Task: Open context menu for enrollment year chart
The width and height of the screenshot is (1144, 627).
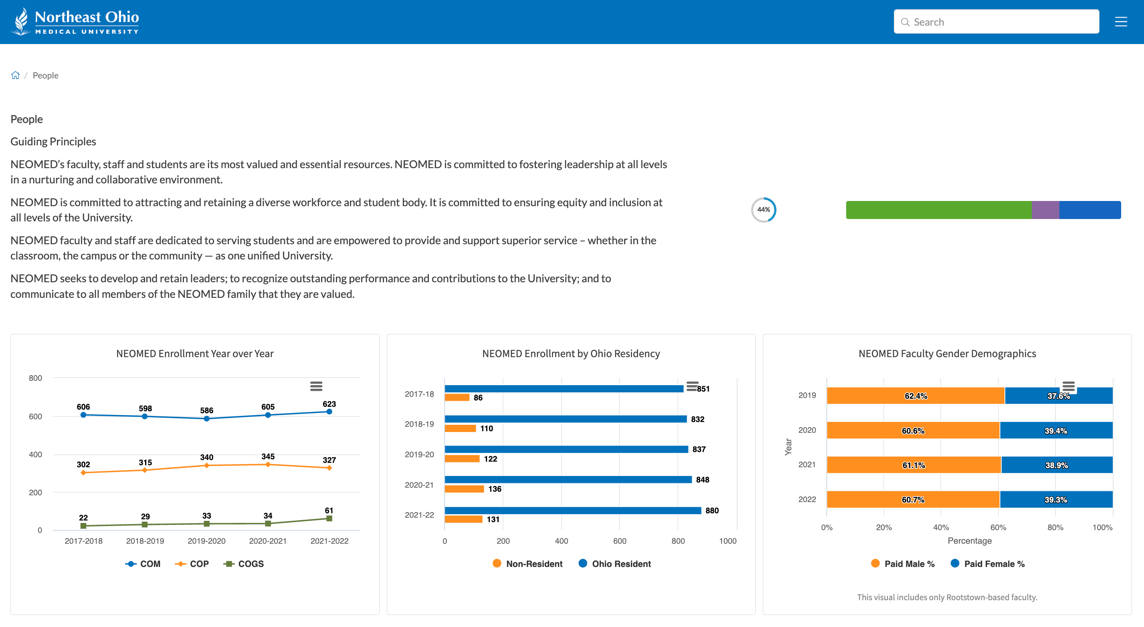Action: click(316, 384)
